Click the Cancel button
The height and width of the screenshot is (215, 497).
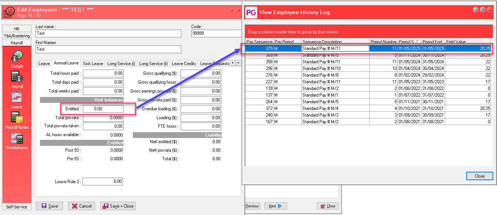click(x=82, y=206)
